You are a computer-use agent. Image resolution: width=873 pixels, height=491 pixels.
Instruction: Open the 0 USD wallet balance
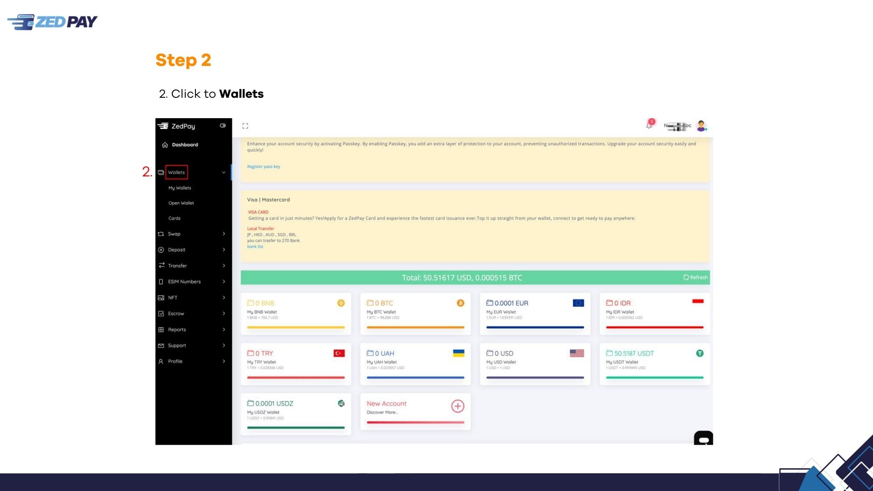pyautogui.click(x=500, y=353)
